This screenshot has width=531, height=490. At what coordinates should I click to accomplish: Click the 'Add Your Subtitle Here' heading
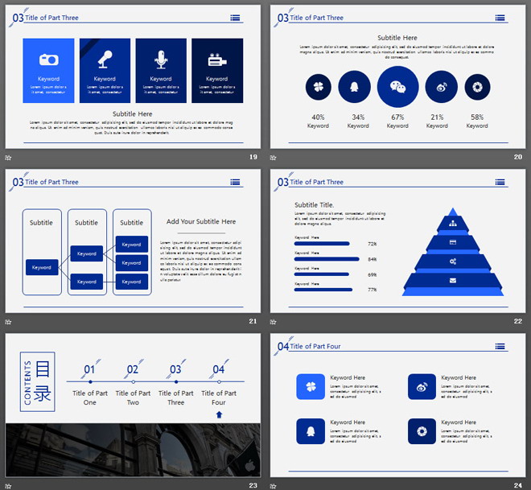pyautogui.click(x=201, y=222)
